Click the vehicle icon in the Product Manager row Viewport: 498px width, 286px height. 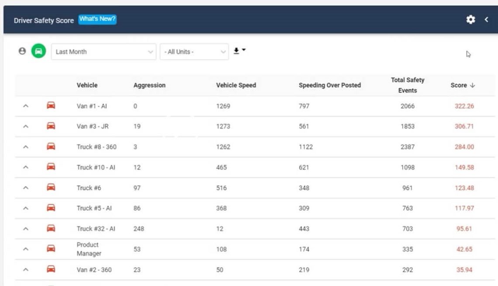pos(50,248)
